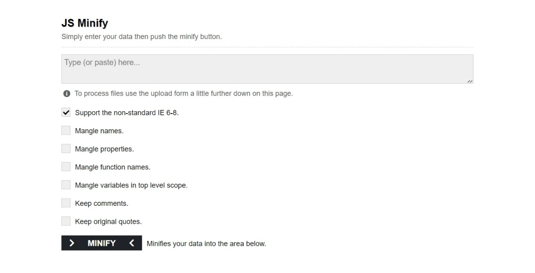Click the Minifies your data into the area below text

pyautogui.click(x=206, y=243)
